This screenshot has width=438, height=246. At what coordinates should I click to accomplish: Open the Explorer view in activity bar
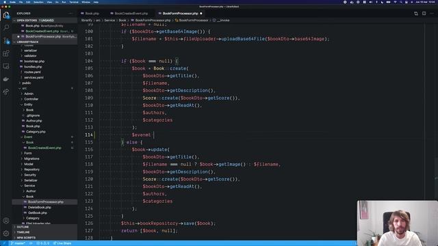6,15
